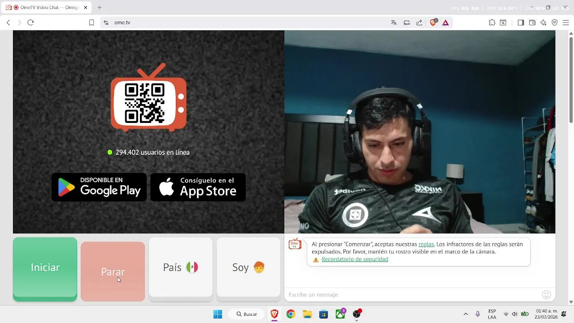
Task: Open Brave VPN shield icon
Action: pyautogui.click(x=555, y=22)
